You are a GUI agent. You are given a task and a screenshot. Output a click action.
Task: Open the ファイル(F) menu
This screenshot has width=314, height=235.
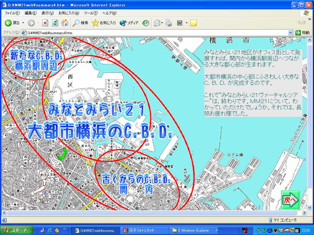click(x=12, y=13)
